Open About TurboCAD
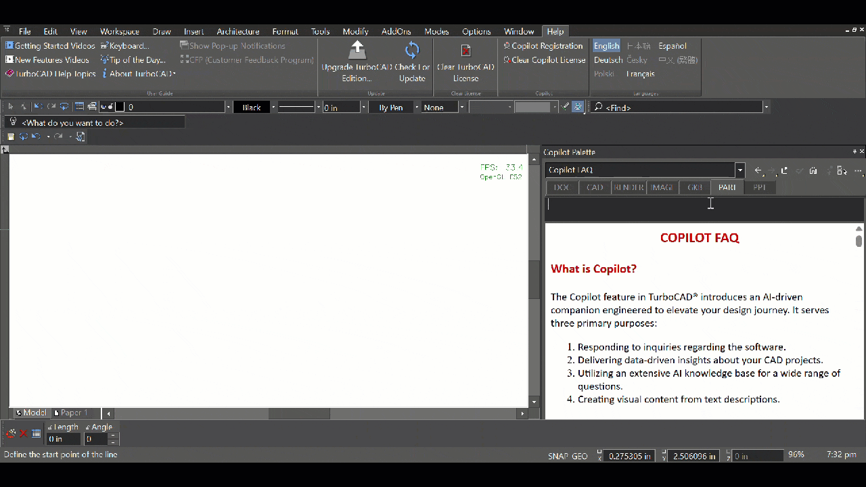 click(139, 74)
